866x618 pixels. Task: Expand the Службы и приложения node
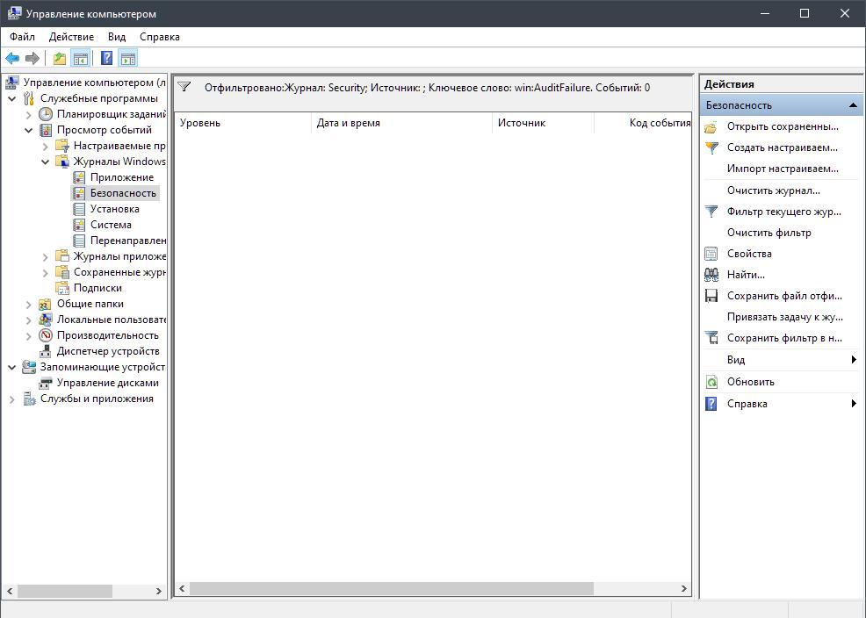11,399
